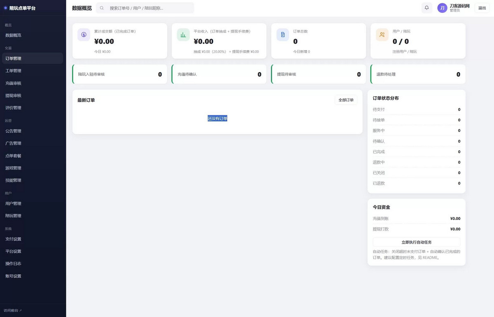Click the 立即执行自动任务 button

[x=417, y=242]
